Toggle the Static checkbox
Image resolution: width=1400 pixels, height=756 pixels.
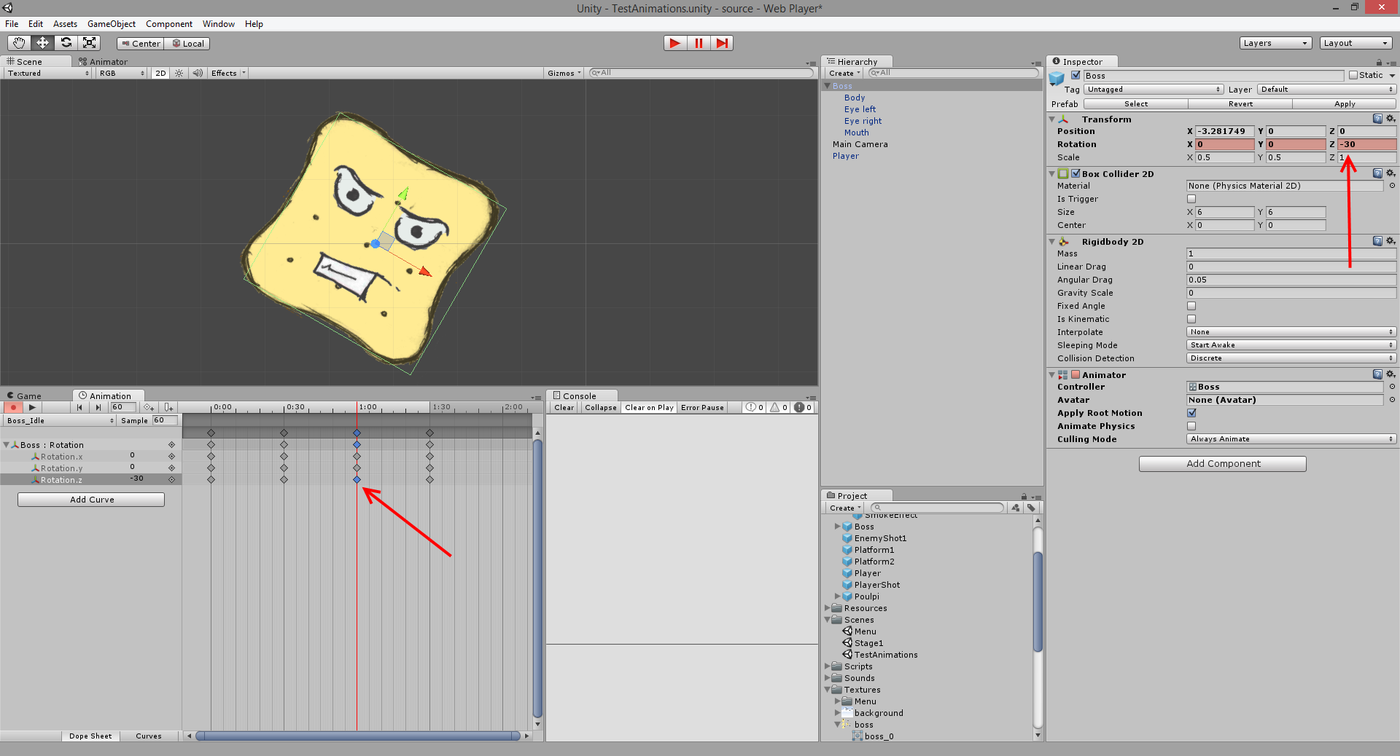tap(1353, 75)
